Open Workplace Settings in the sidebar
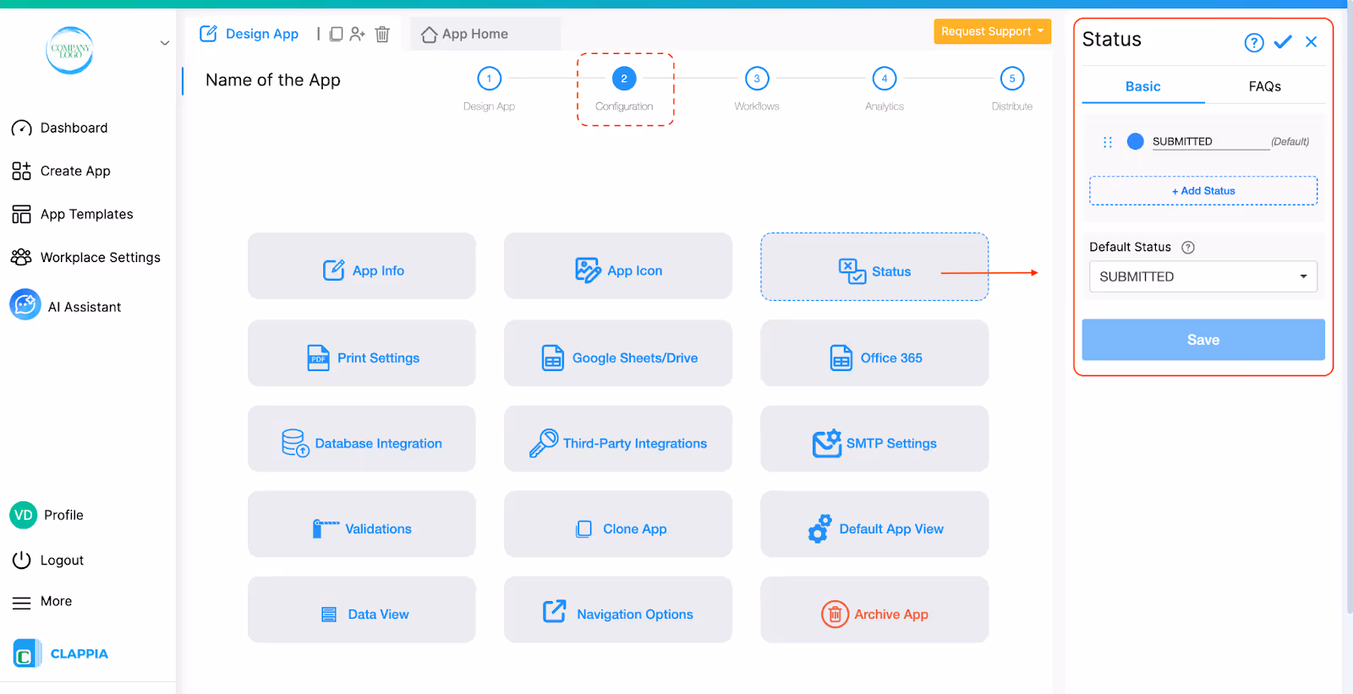This screenshot has width=1353, height=694. pos(101,257)
